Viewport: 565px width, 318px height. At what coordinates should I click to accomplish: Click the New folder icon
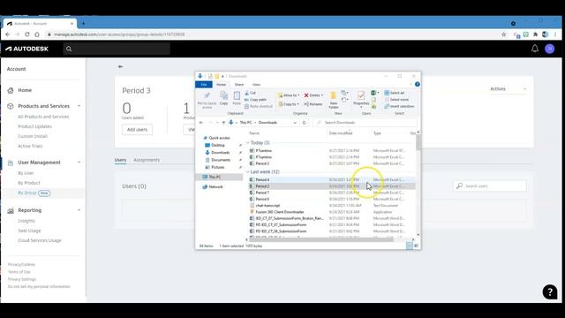[x=334, y=96]
